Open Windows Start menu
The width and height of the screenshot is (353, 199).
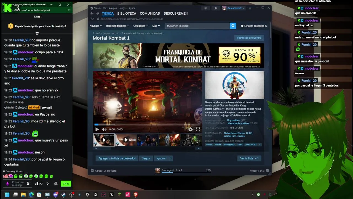(7, 195)
